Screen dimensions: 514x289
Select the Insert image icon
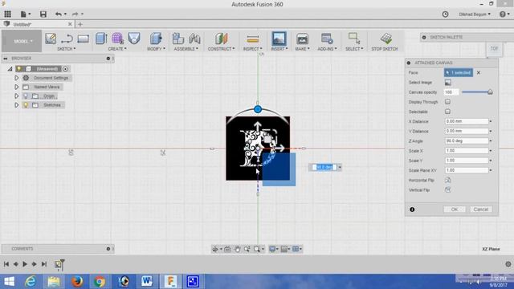[x=279, y=39]
